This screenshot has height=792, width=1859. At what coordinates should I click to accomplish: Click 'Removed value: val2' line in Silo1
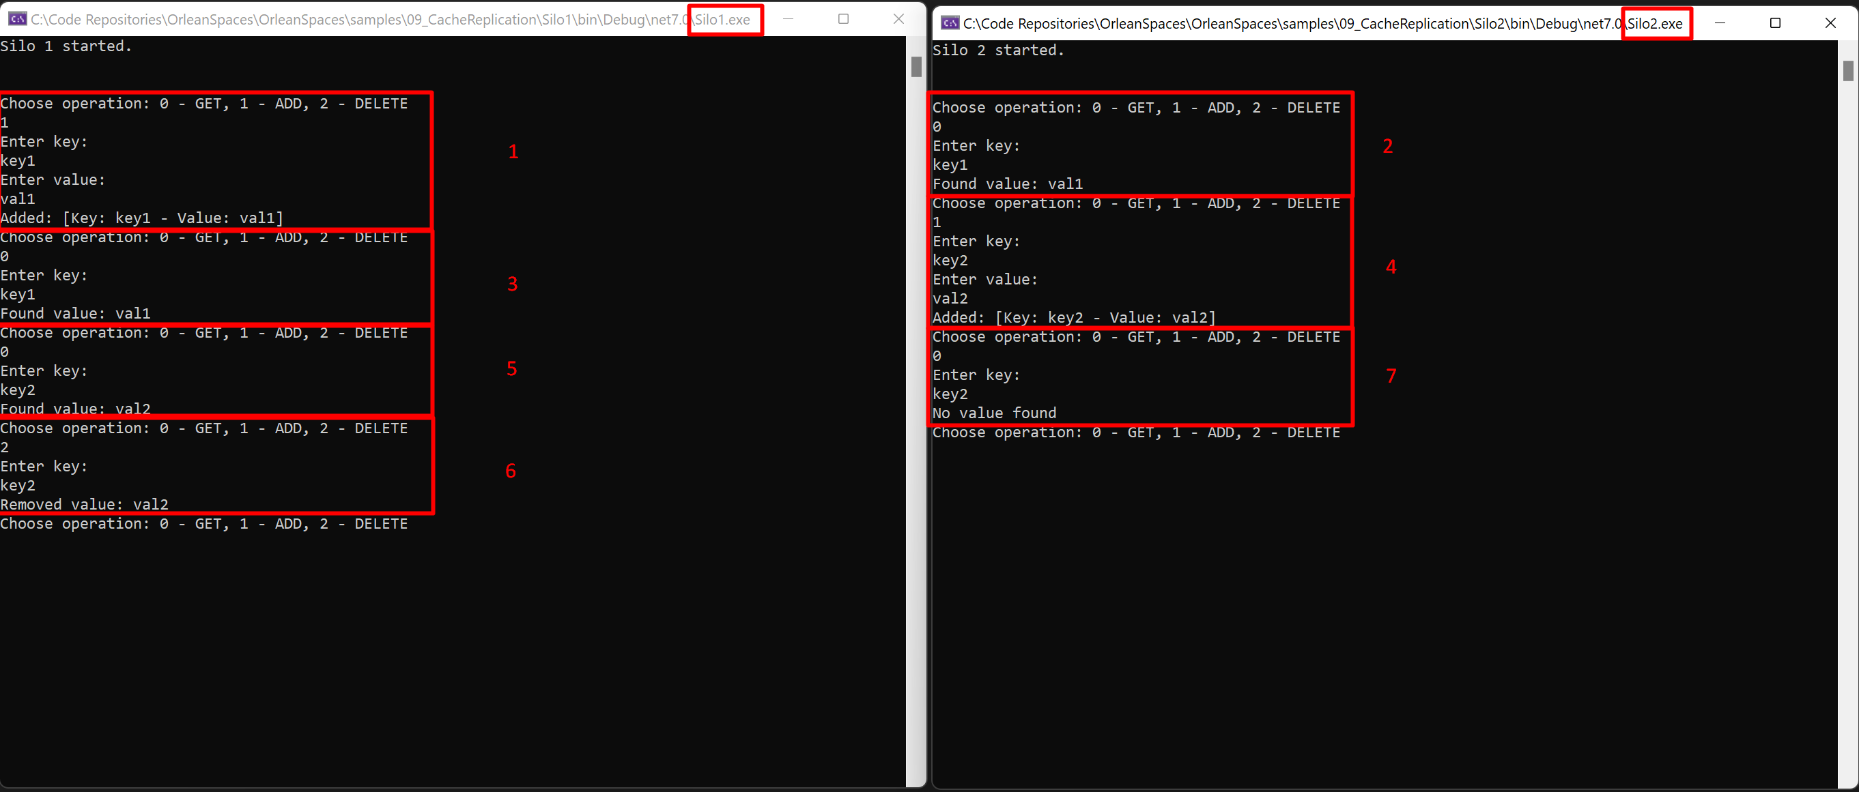pos(85,504)
